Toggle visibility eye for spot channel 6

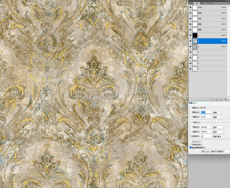190,63
